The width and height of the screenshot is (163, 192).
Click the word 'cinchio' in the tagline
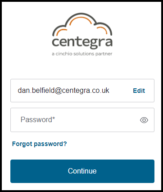click(x=64, y=54)
